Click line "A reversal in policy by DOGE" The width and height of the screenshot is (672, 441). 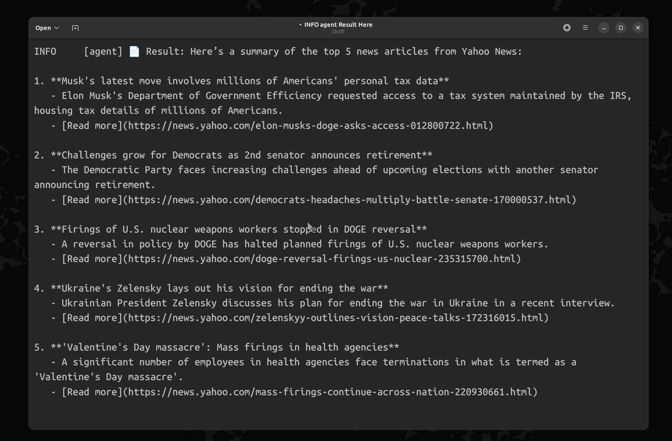click(x=305, y=244)
